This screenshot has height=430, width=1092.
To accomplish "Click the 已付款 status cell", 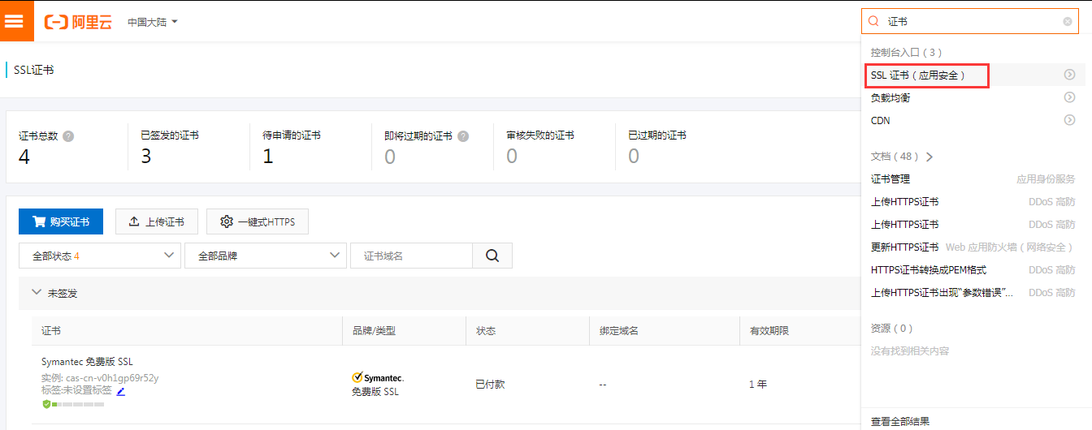I will tap(490, 384).
